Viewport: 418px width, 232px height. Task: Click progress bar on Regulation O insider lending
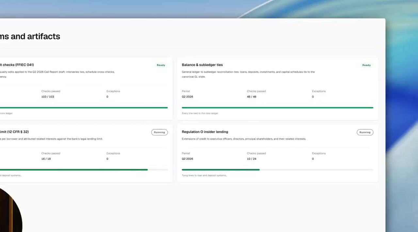(x=277, y=170)
